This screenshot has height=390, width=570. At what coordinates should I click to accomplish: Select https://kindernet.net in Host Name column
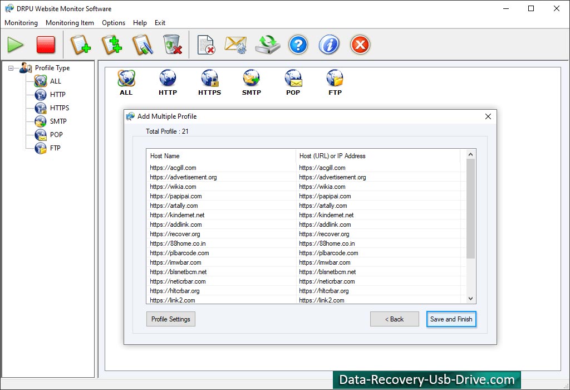point(177,215)
